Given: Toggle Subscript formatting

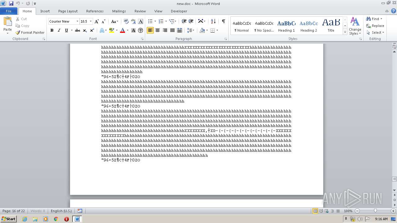Looking at the screenshot, I should 85,30.
